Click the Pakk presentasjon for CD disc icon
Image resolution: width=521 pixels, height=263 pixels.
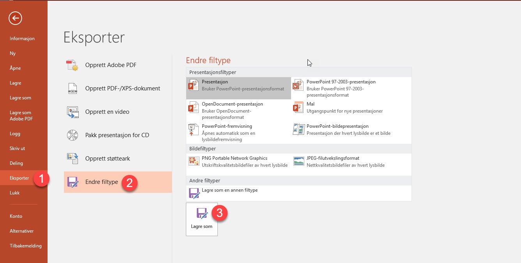[72, 135]
